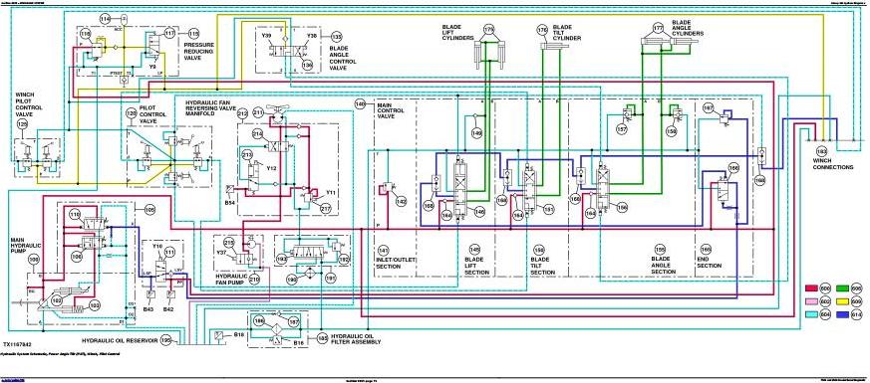Click the blue 614 legend swatch
This screenshot has height=383, width=870.
[x=843, y=315]
